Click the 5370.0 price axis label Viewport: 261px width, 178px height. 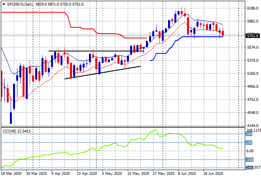[253, 61]
